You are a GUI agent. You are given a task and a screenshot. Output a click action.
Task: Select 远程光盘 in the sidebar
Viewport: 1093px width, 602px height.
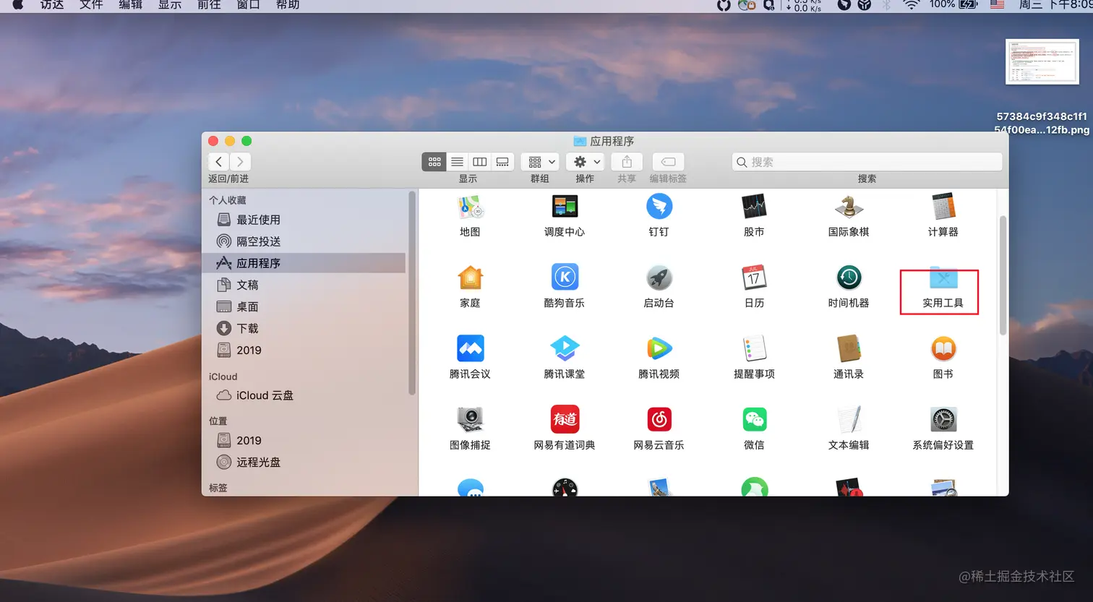tap(304, 462)
